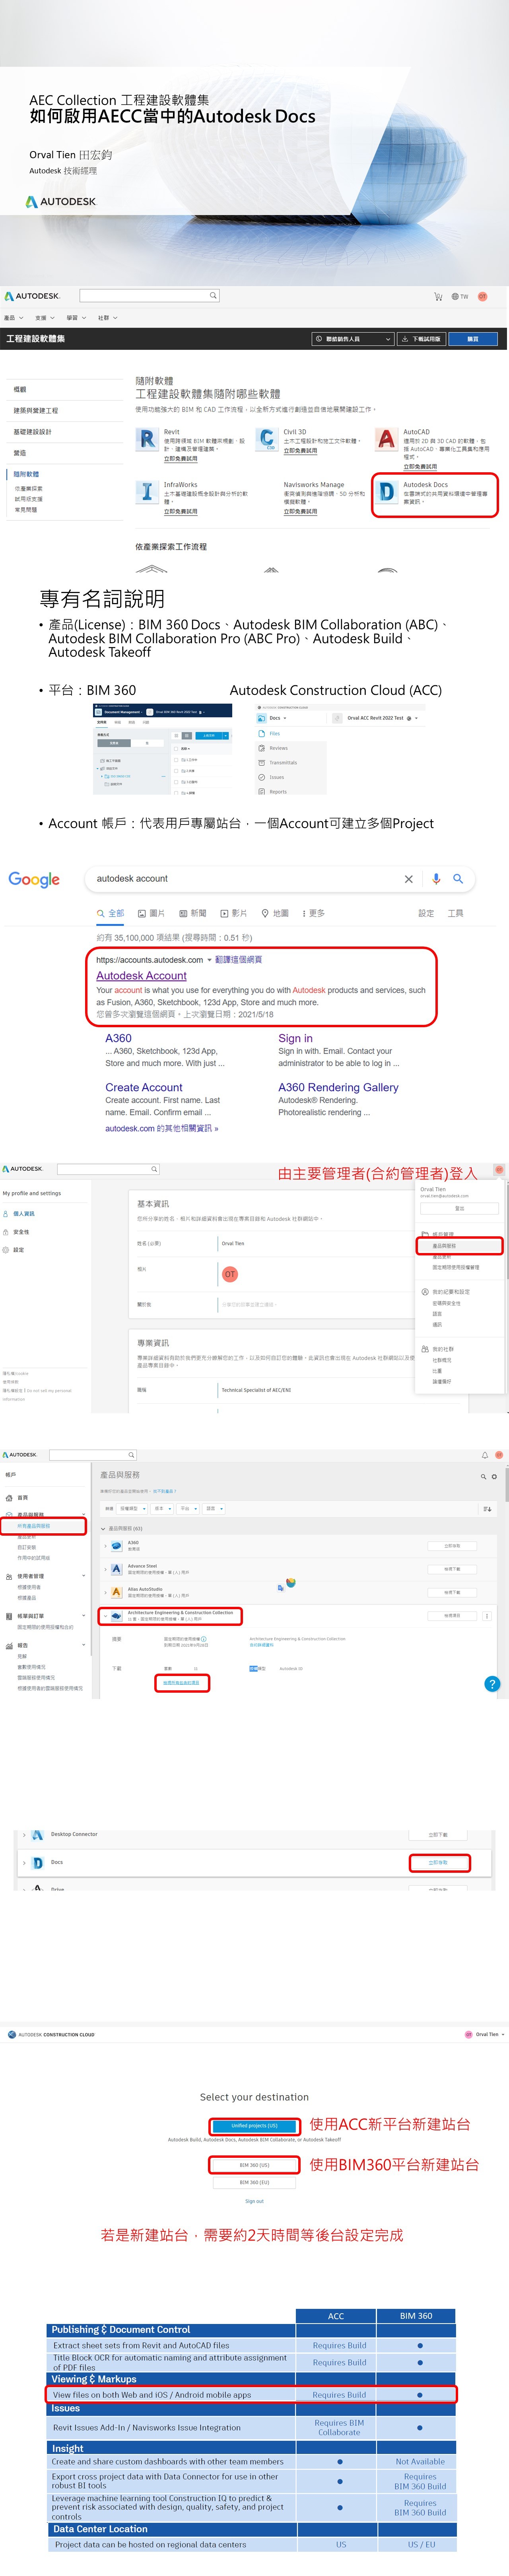Open the 產品 menu dropdown
Viewport: 509px width, 2576px height.
pyautogui.click(x=14, y=318)
